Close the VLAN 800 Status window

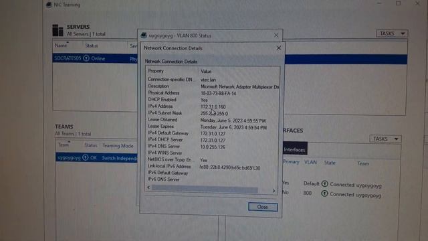[x=276, y=35]
